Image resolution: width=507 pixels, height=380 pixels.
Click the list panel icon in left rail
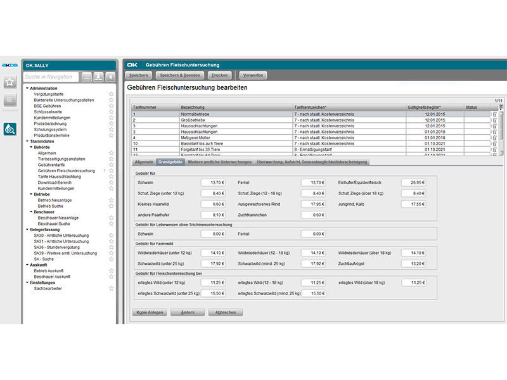[10, 99]
